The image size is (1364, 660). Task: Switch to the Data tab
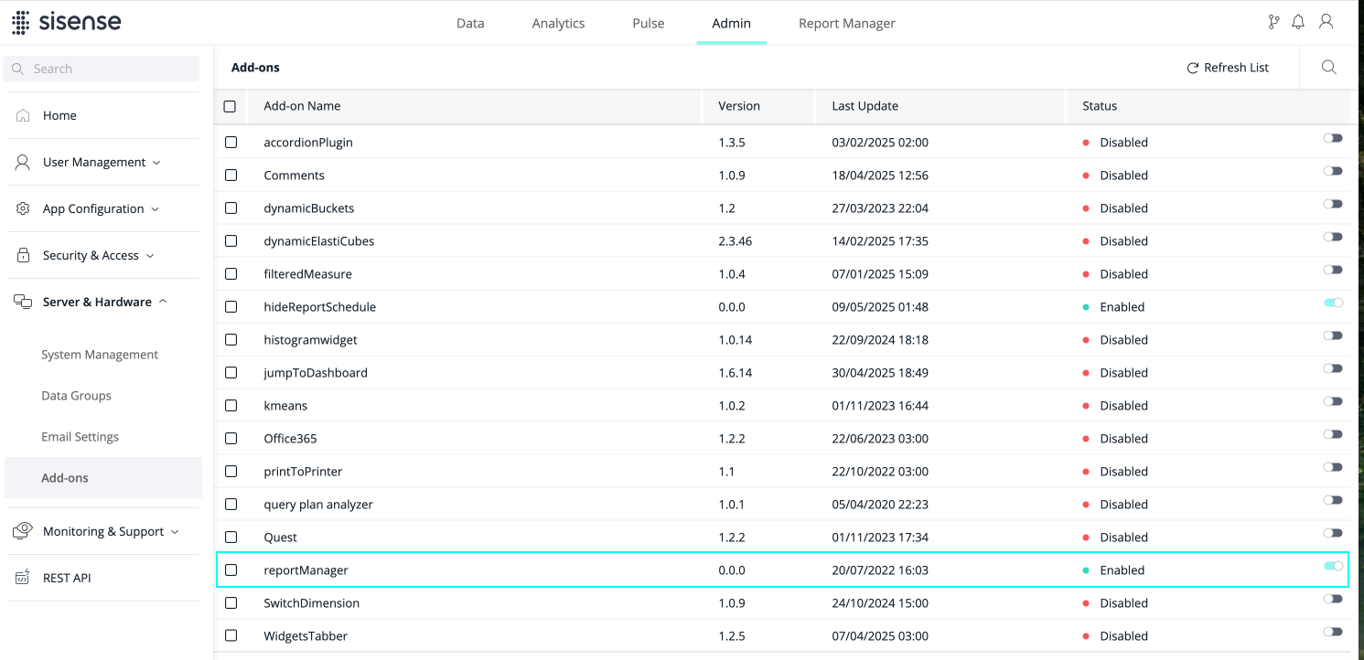(x=470, y=23)
